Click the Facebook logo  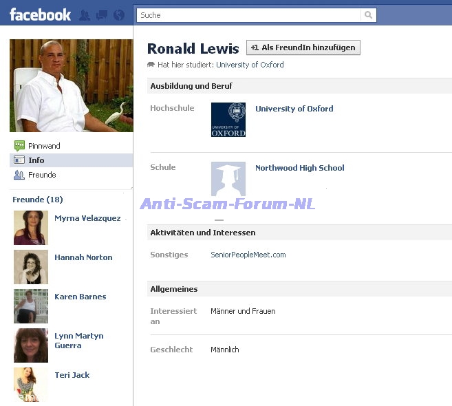click(40, 14)
